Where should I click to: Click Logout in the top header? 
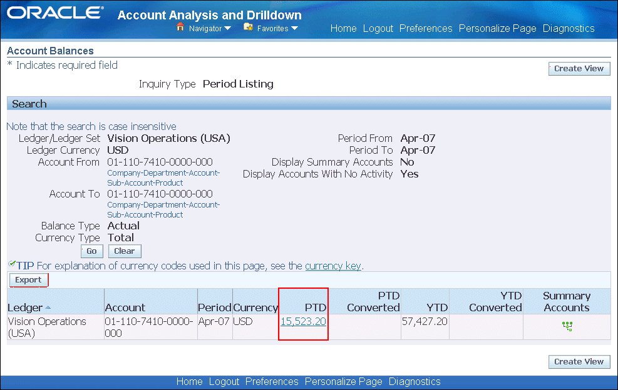point(378,28)
